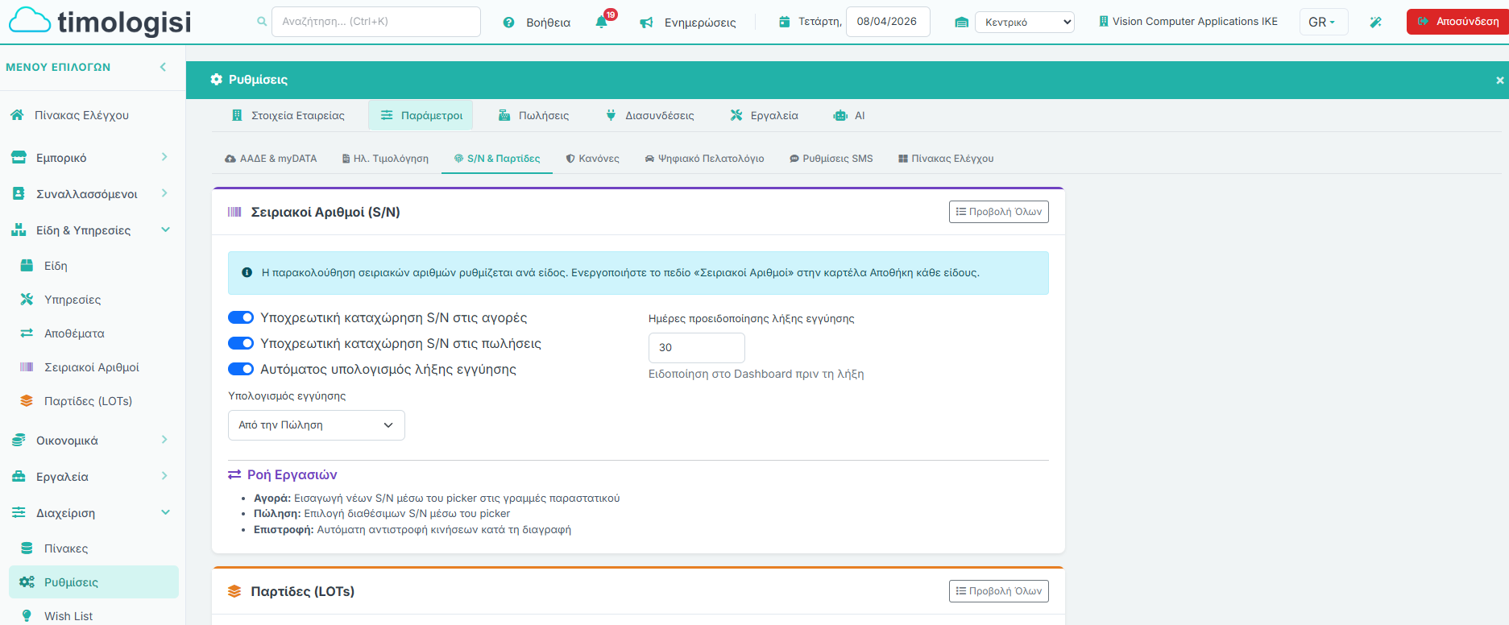Screen dimensions: 1509x625
Task: Click the sidebar Παρτίδες (LOTs) layers icon
Action: coord(27,400)
